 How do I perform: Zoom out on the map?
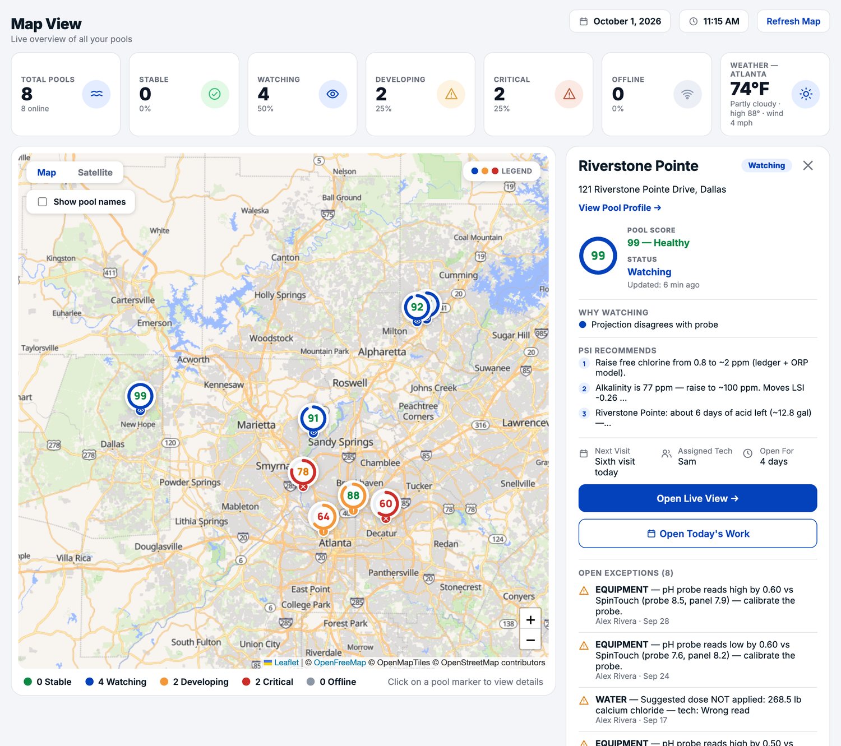pyautogui.click(x=530, y=640)
